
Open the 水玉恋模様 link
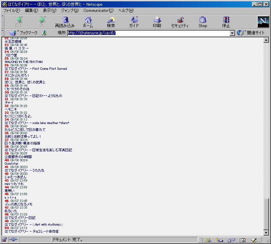13,41
